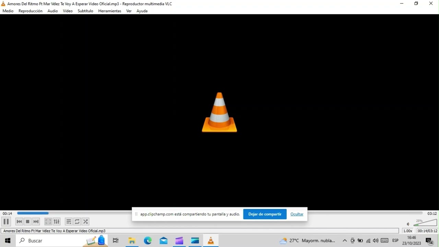
Task: Open the touch keyboard tray icon
Action: [x=384, y=240]
